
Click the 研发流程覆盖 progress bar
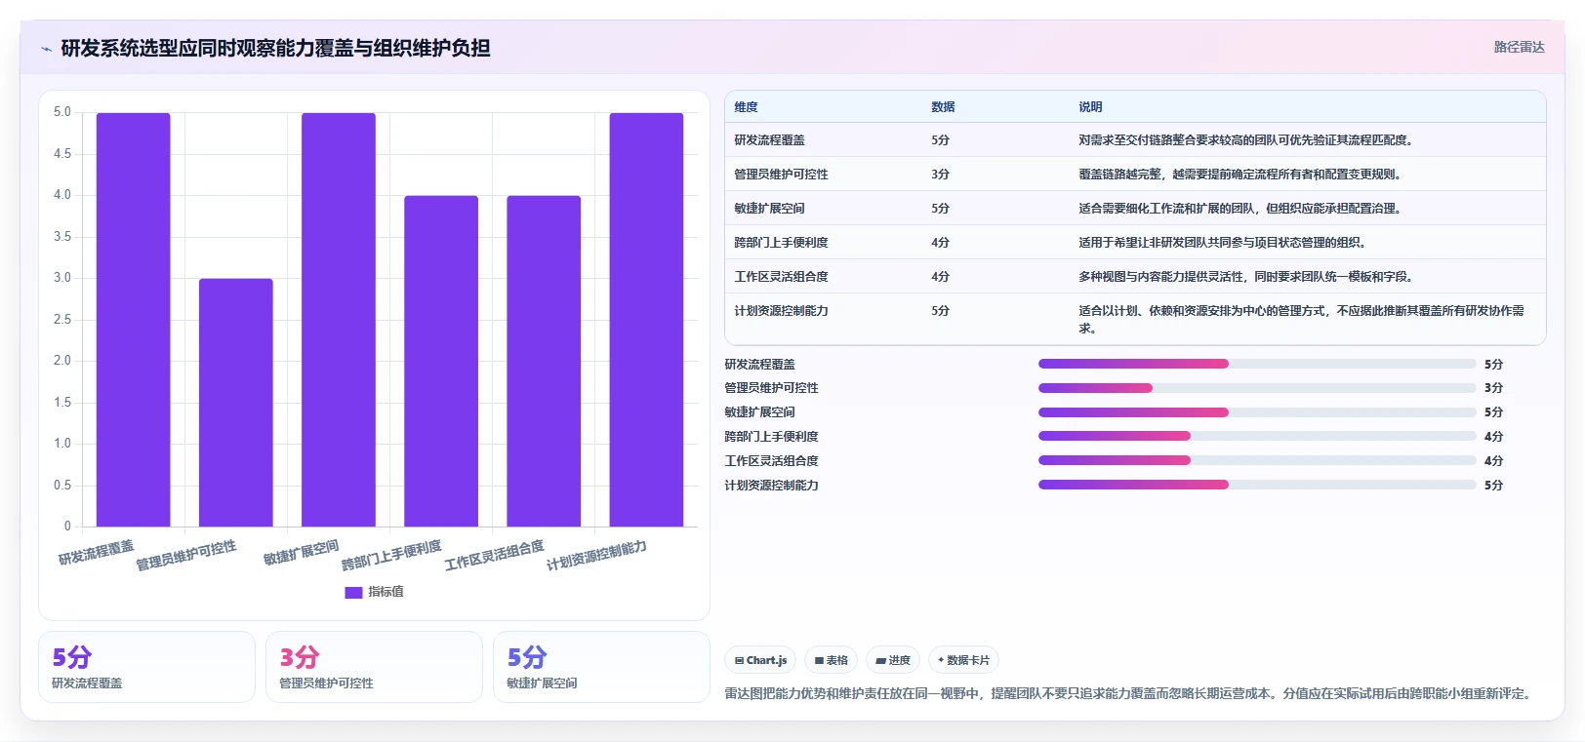point(1257,364)
